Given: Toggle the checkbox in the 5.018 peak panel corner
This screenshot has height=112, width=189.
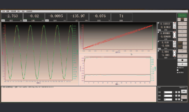Looking at the screenshot, I should [x=158, y=42].
